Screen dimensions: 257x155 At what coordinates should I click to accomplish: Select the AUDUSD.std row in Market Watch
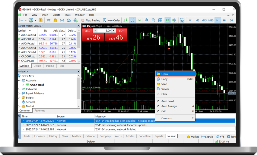(47, 52)
